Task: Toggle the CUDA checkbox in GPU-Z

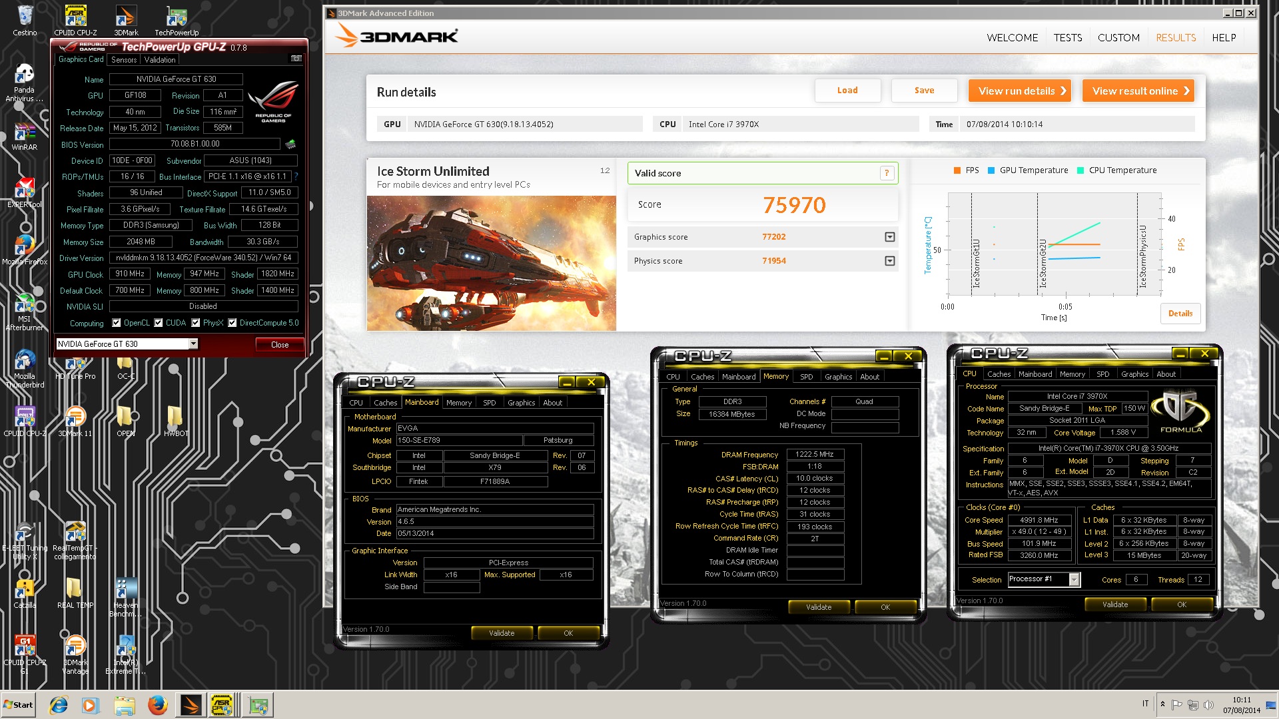Action: [159, 323]
